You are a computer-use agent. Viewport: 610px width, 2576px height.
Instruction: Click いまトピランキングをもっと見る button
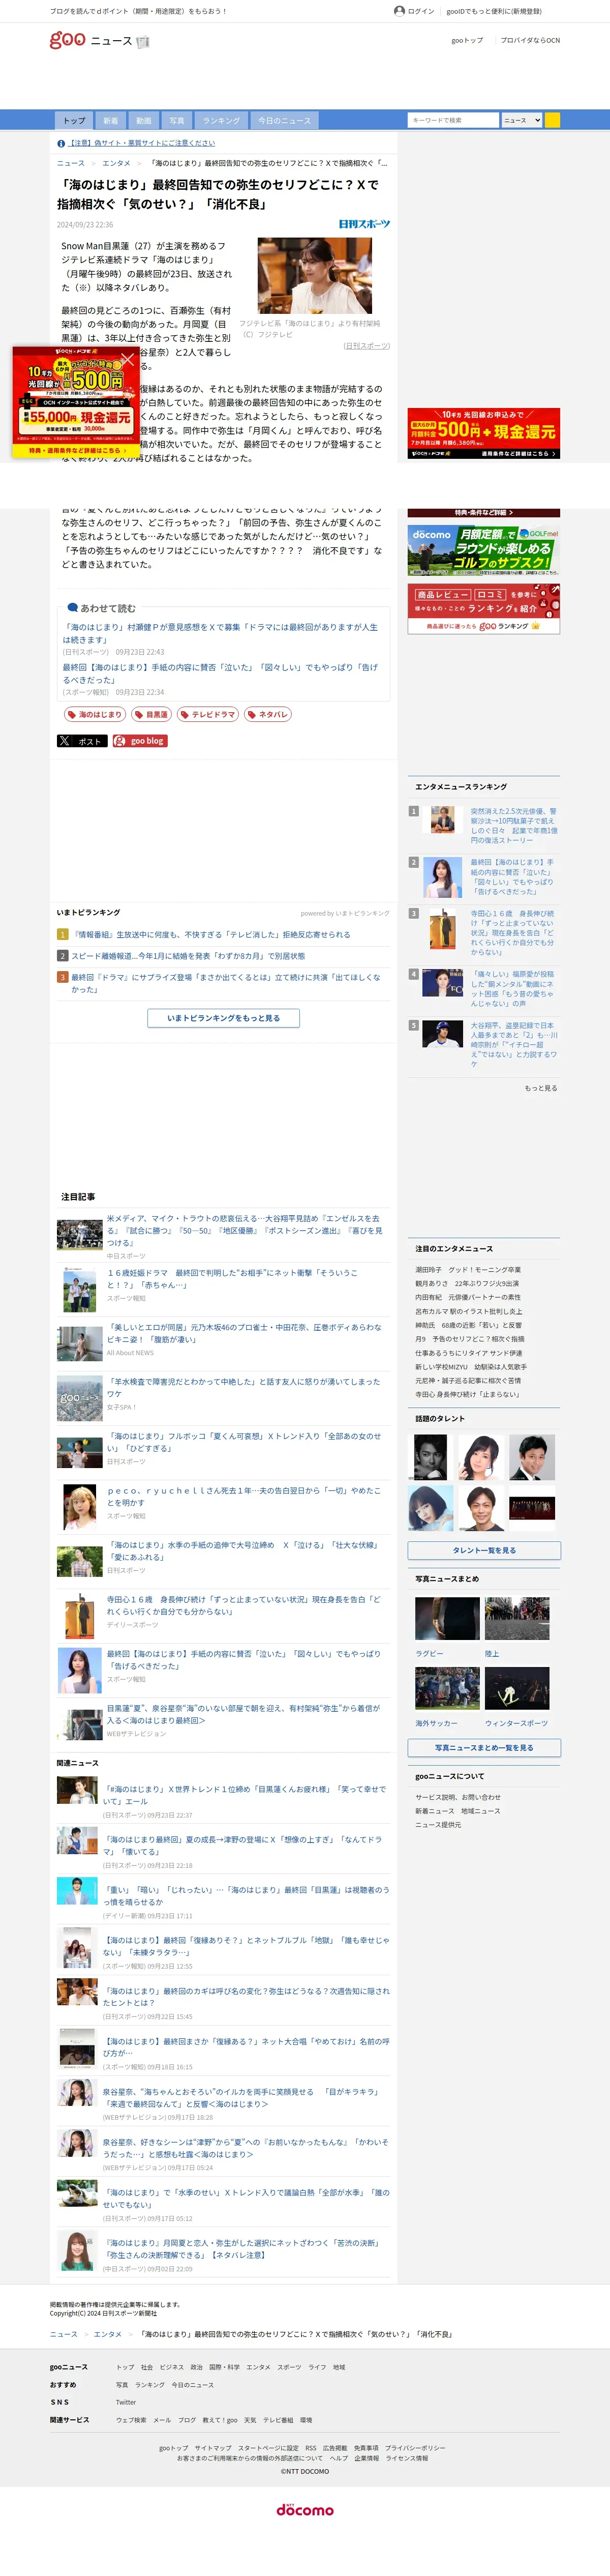click(223, 1018)
